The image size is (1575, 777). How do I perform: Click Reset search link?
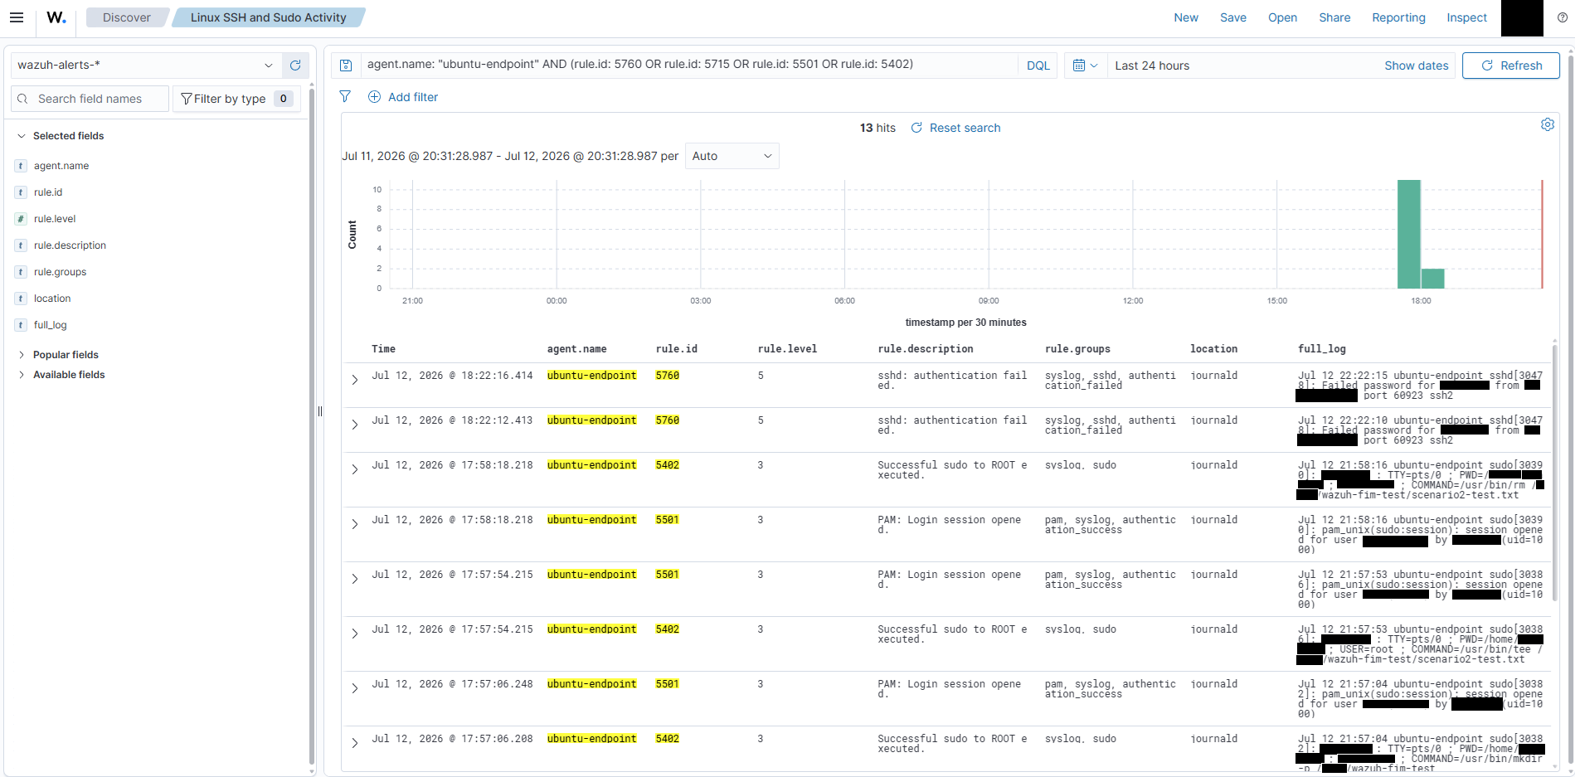[x=955, y=128]
